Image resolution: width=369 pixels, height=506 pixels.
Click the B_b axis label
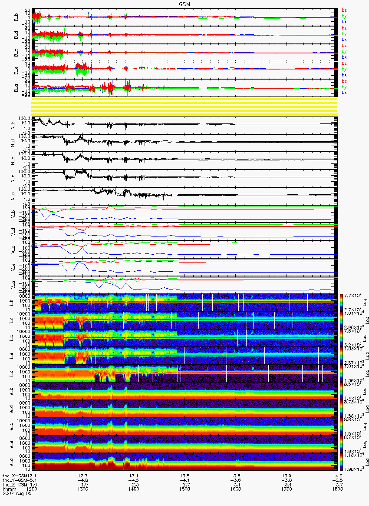coord(16,17)
